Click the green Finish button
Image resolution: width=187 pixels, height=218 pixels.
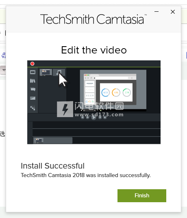pyautogui.click(x=142, y=195)
